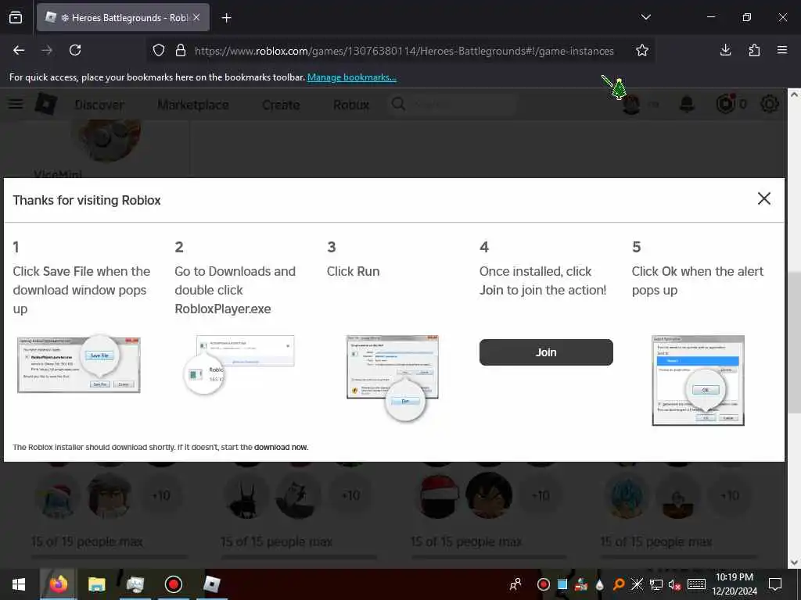Go back one page

pyautogui.click(x=19, y=50)
